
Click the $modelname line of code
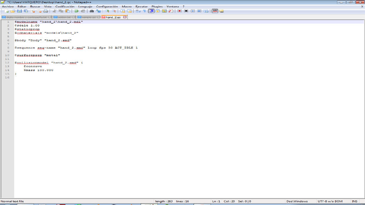(49, 22)
